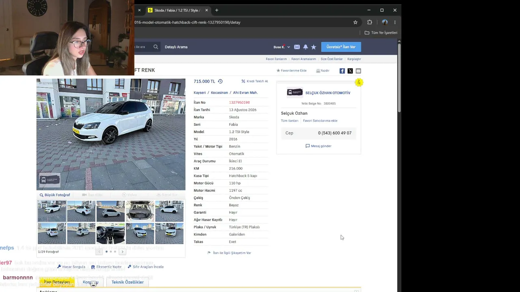
Task: Close the Skoda Fabia browser tab
Action: tap(206, 10)
